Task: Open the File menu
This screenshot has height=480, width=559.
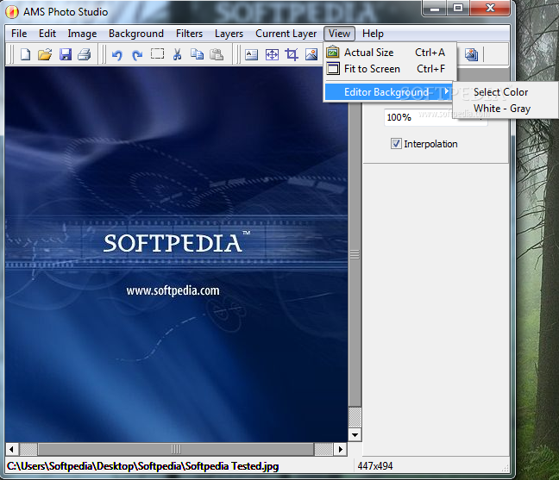Action: coord(19,34)
